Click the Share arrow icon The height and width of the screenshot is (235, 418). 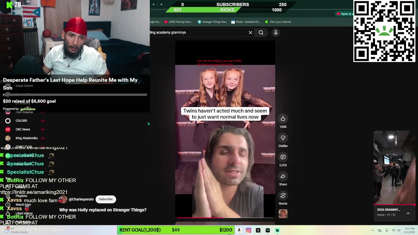click(x=283, y=177)
